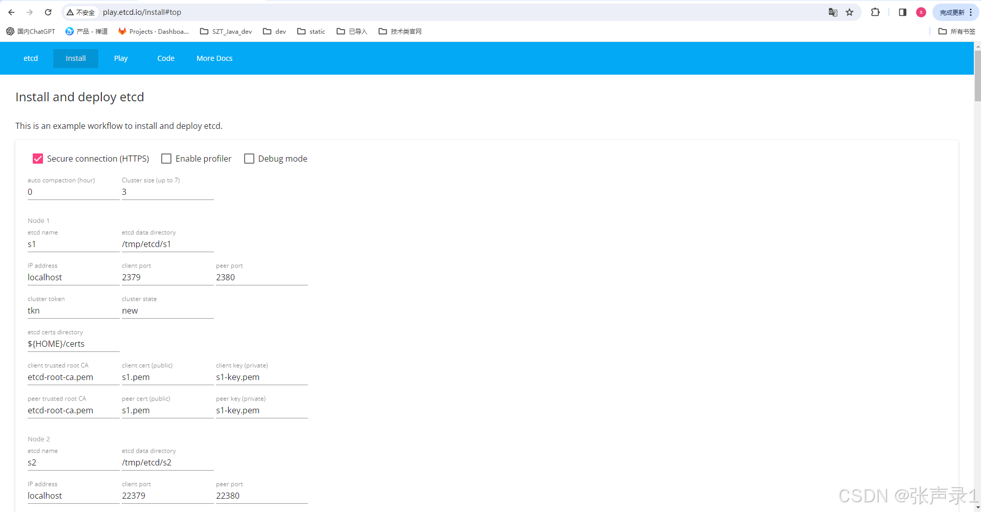Go to the etcd home tab

coord(31,58)
